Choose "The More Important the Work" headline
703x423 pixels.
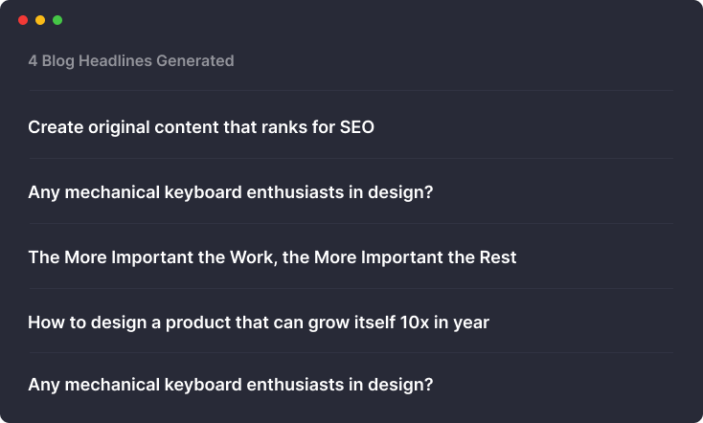click(272, 257)
